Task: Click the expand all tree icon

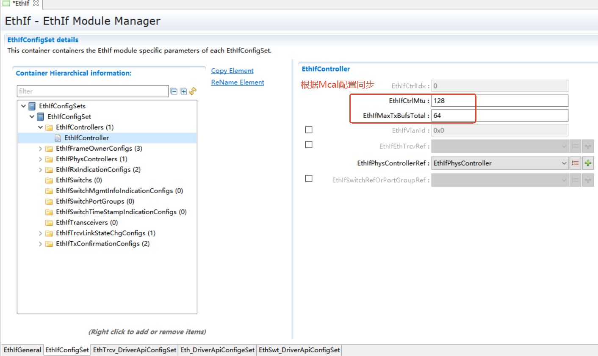Action: tap(183, 91)
